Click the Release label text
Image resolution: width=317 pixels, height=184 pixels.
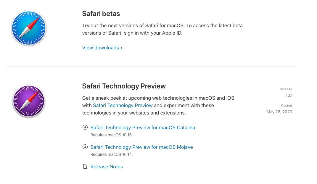286,89
